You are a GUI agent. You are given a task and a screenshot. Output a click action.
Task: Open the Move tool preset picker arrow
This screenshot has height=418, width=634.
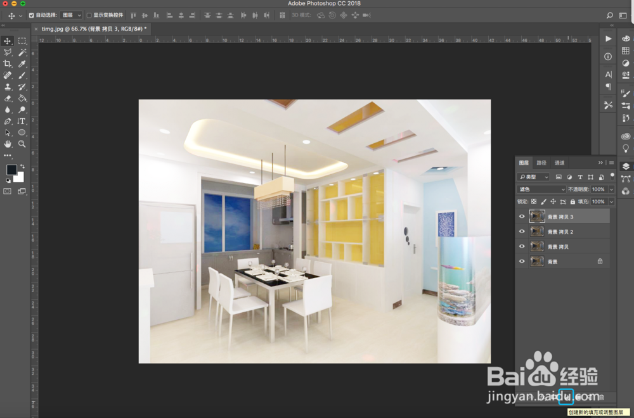click(21, 16)
